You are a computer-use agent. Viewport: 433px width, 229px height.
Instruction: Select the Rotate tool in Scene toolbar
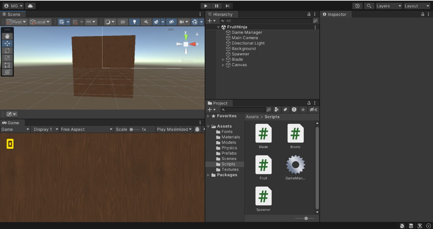[x=7, y=51]
